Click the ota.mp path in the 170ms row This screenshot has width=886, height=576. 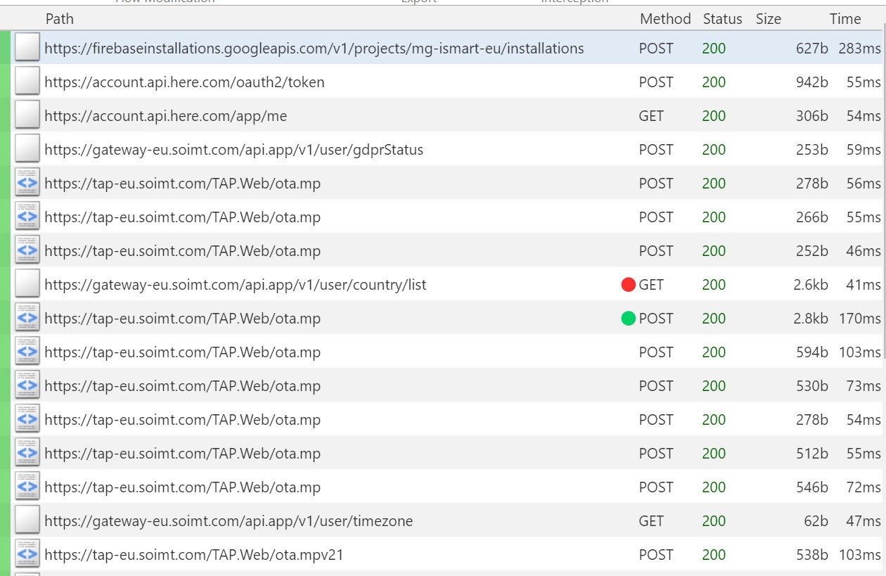click(x=183, y=319)
